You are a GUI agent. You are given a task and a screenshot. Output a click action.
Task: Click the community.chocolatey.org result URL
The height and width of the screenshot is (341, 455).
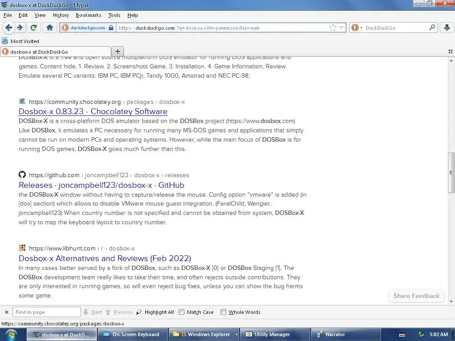click(75, 102)
